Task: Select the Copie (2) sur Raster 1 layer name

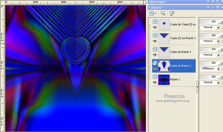Action: pos(183,38)
